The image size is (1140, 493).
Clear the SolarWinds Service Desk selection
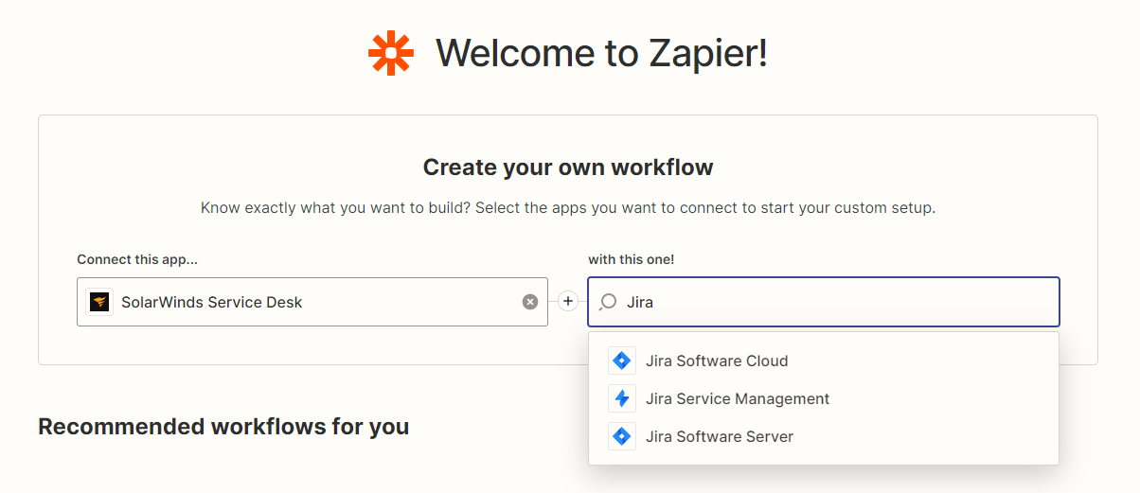[x=530, y=302]
